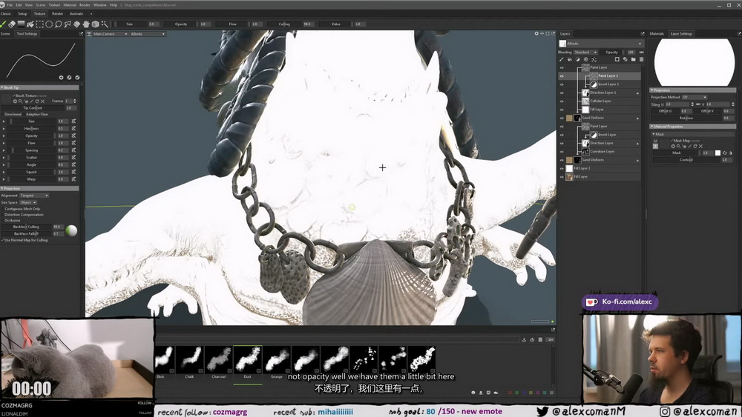Clear the brush texture with the X icon

point(42,101)
